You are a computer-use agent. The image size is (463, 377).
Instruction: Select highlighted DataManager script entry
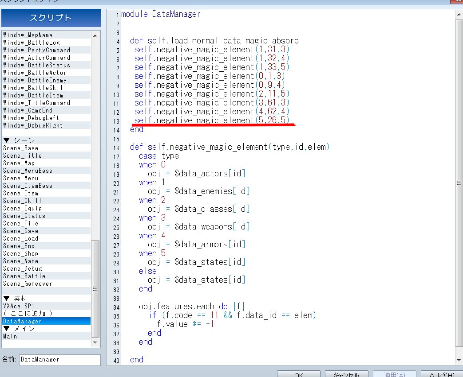click(x=46, y=321)
